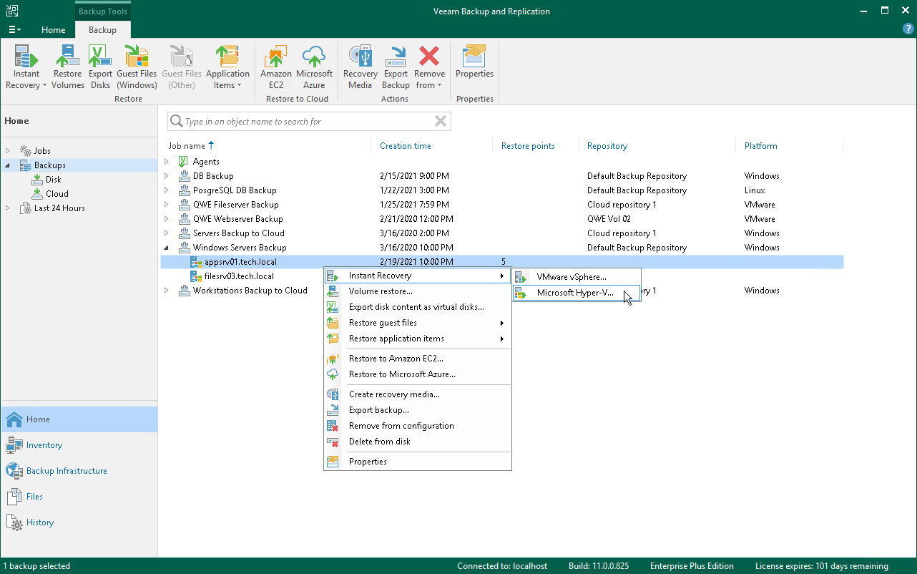Expand the Jobs tree node
The image size is (917, 574).
[x=8, y=151]
